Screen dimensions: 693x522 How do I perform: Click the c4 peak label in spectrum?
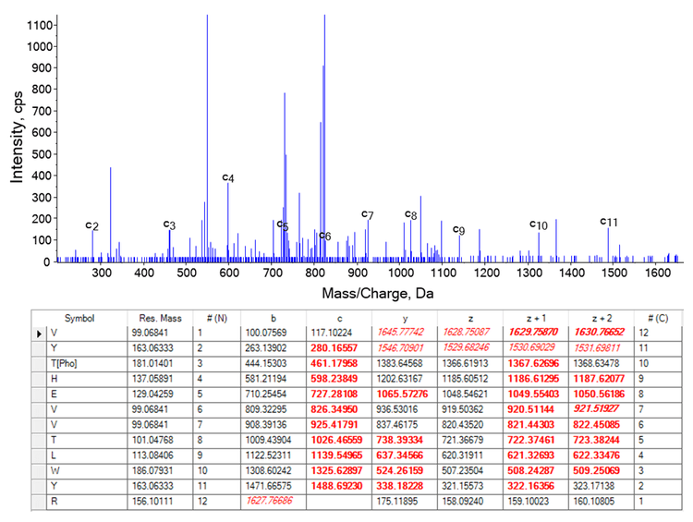coord(228,176)
